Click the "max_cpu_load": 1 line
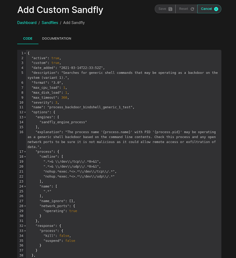Screen dimensions: 236x258 pos(49,88)
